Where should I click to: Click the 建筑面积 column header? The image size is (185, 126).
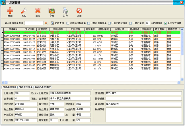click(91, 29)
